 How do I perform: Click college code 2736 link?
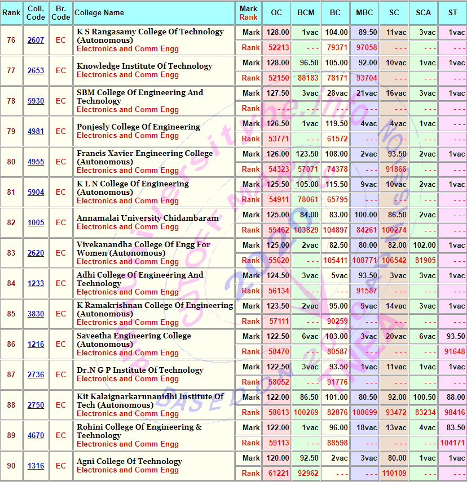click(x=36, y=375)
